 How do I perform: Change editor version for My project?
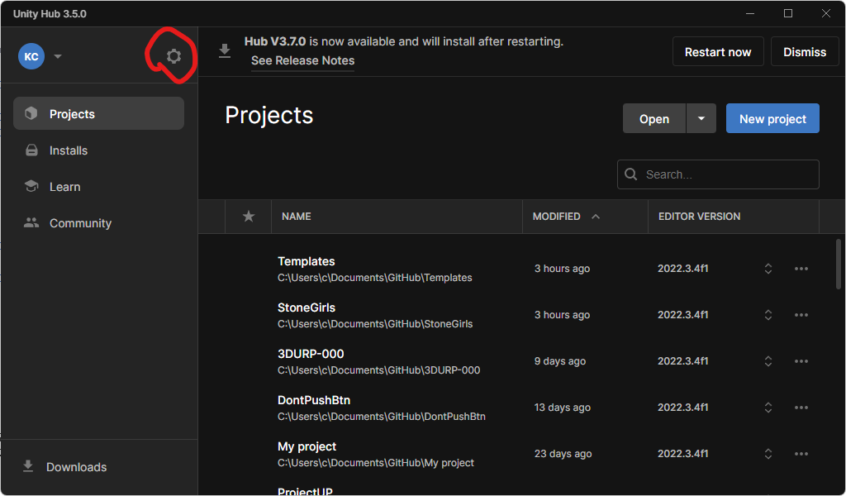point(768,455)
